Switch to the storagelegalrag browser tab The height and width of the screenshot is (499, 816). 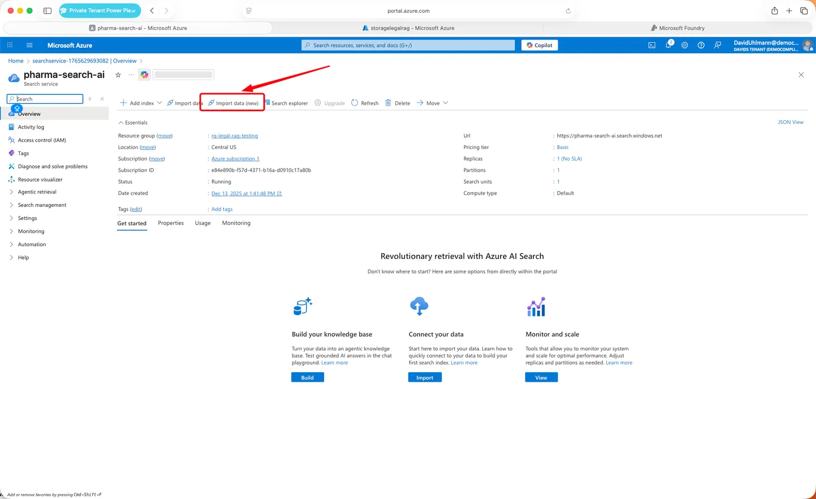click(408, 28)
